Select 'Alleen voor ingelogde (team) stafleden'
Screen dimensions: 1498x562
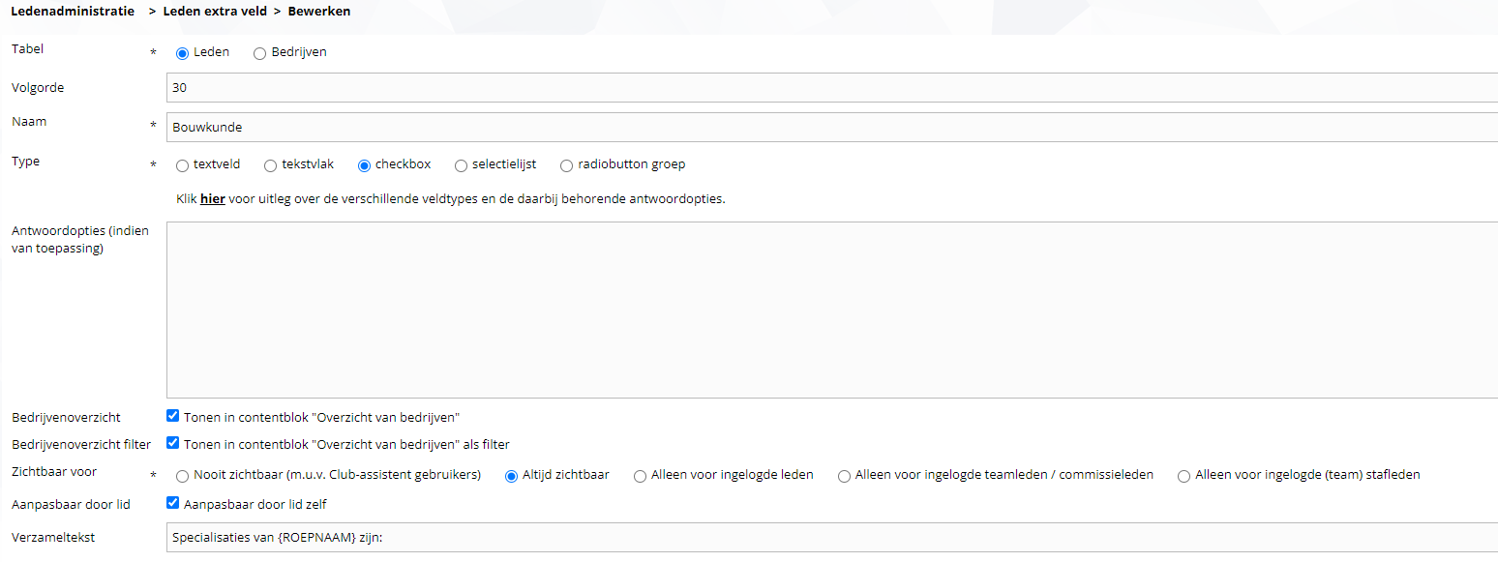pos(1183,476)
